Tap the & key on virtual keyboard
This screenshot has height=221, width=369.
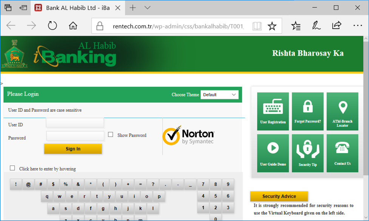coord(78,184)
